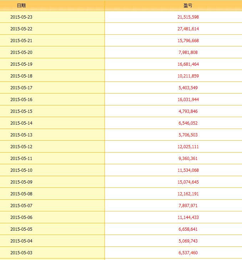Click the 盈亏 column header
Image resolution: width=242 pixels, height=260 pixels.
tap(188, 5)
